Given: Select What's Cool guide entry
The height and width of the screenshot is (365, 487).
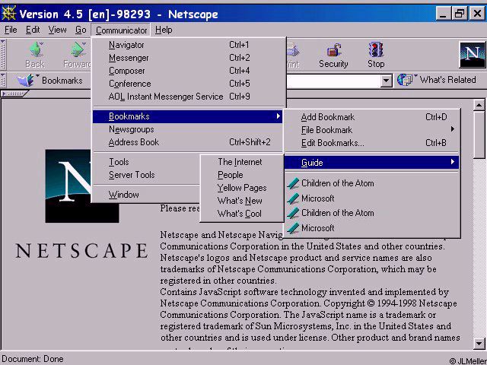Looking at the screenshot, I should tap(242, 214).
